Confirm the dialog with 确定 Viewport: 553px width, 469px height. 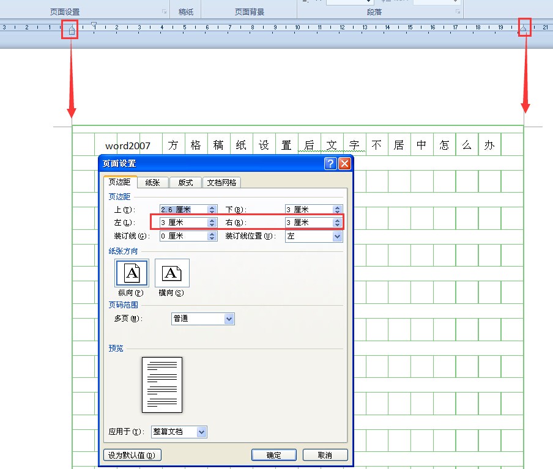[273, 456]
